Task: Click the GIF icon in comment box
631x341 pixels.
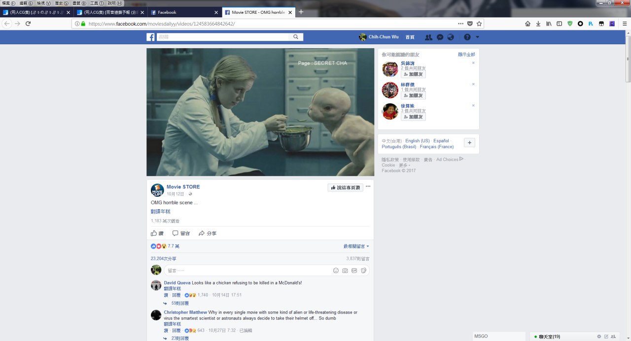Action: 354,271
